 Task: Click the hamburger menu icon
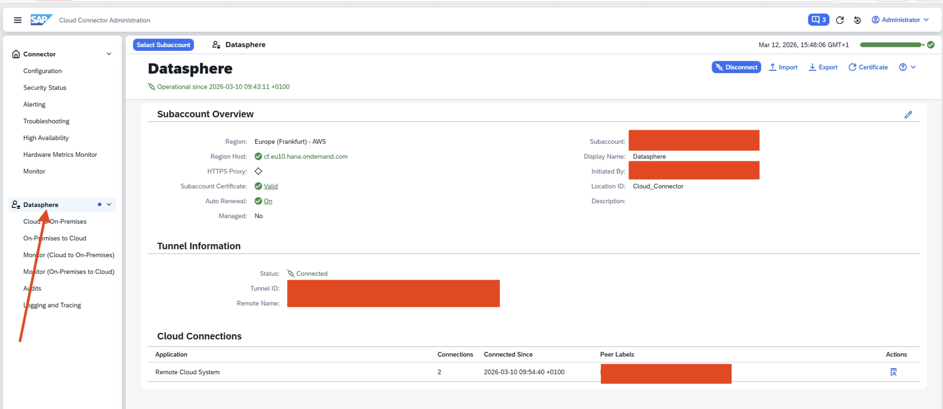pos(18,20)
